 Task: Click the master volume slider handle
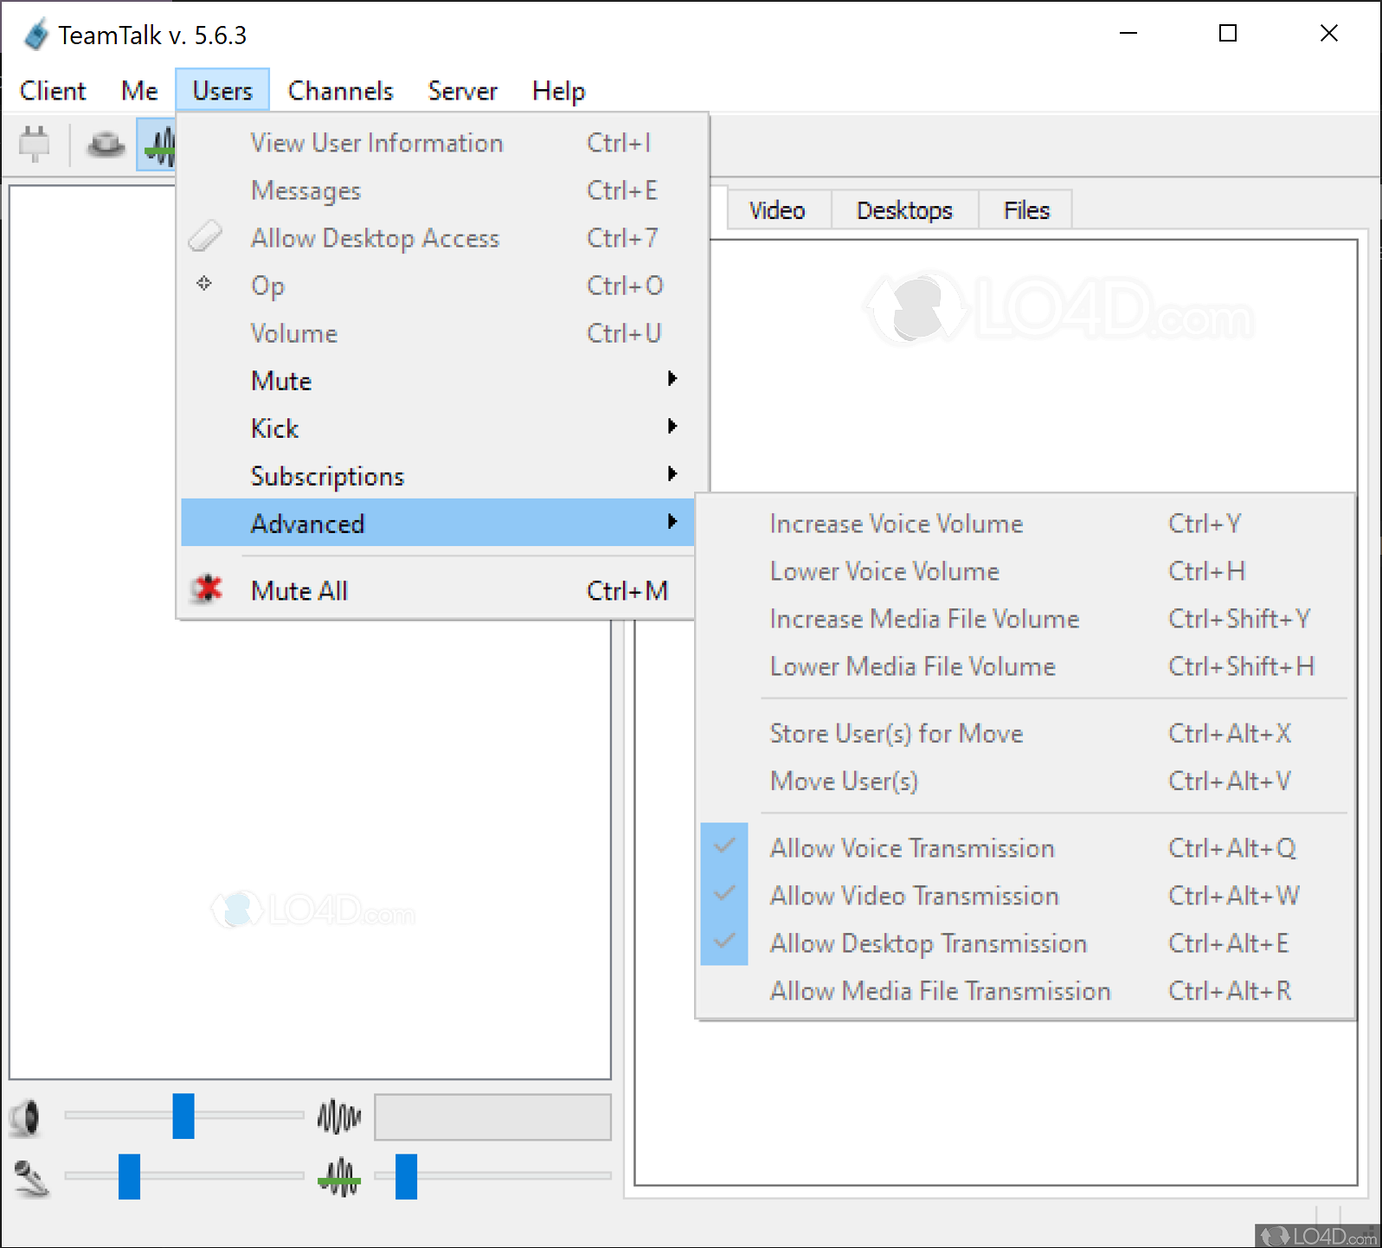tap(183, 1116)
